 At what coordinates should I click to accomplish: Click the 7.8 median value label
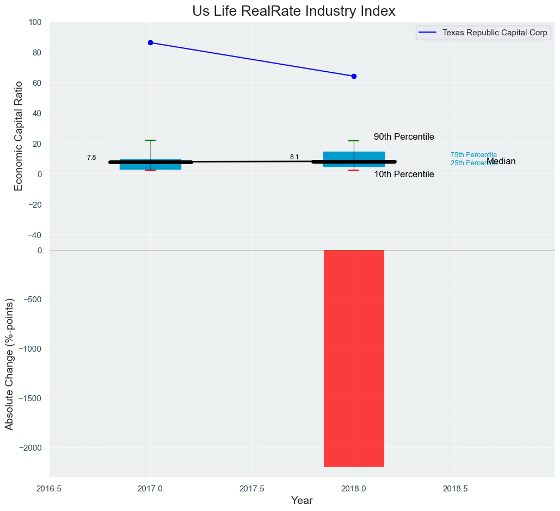(91, 158)
